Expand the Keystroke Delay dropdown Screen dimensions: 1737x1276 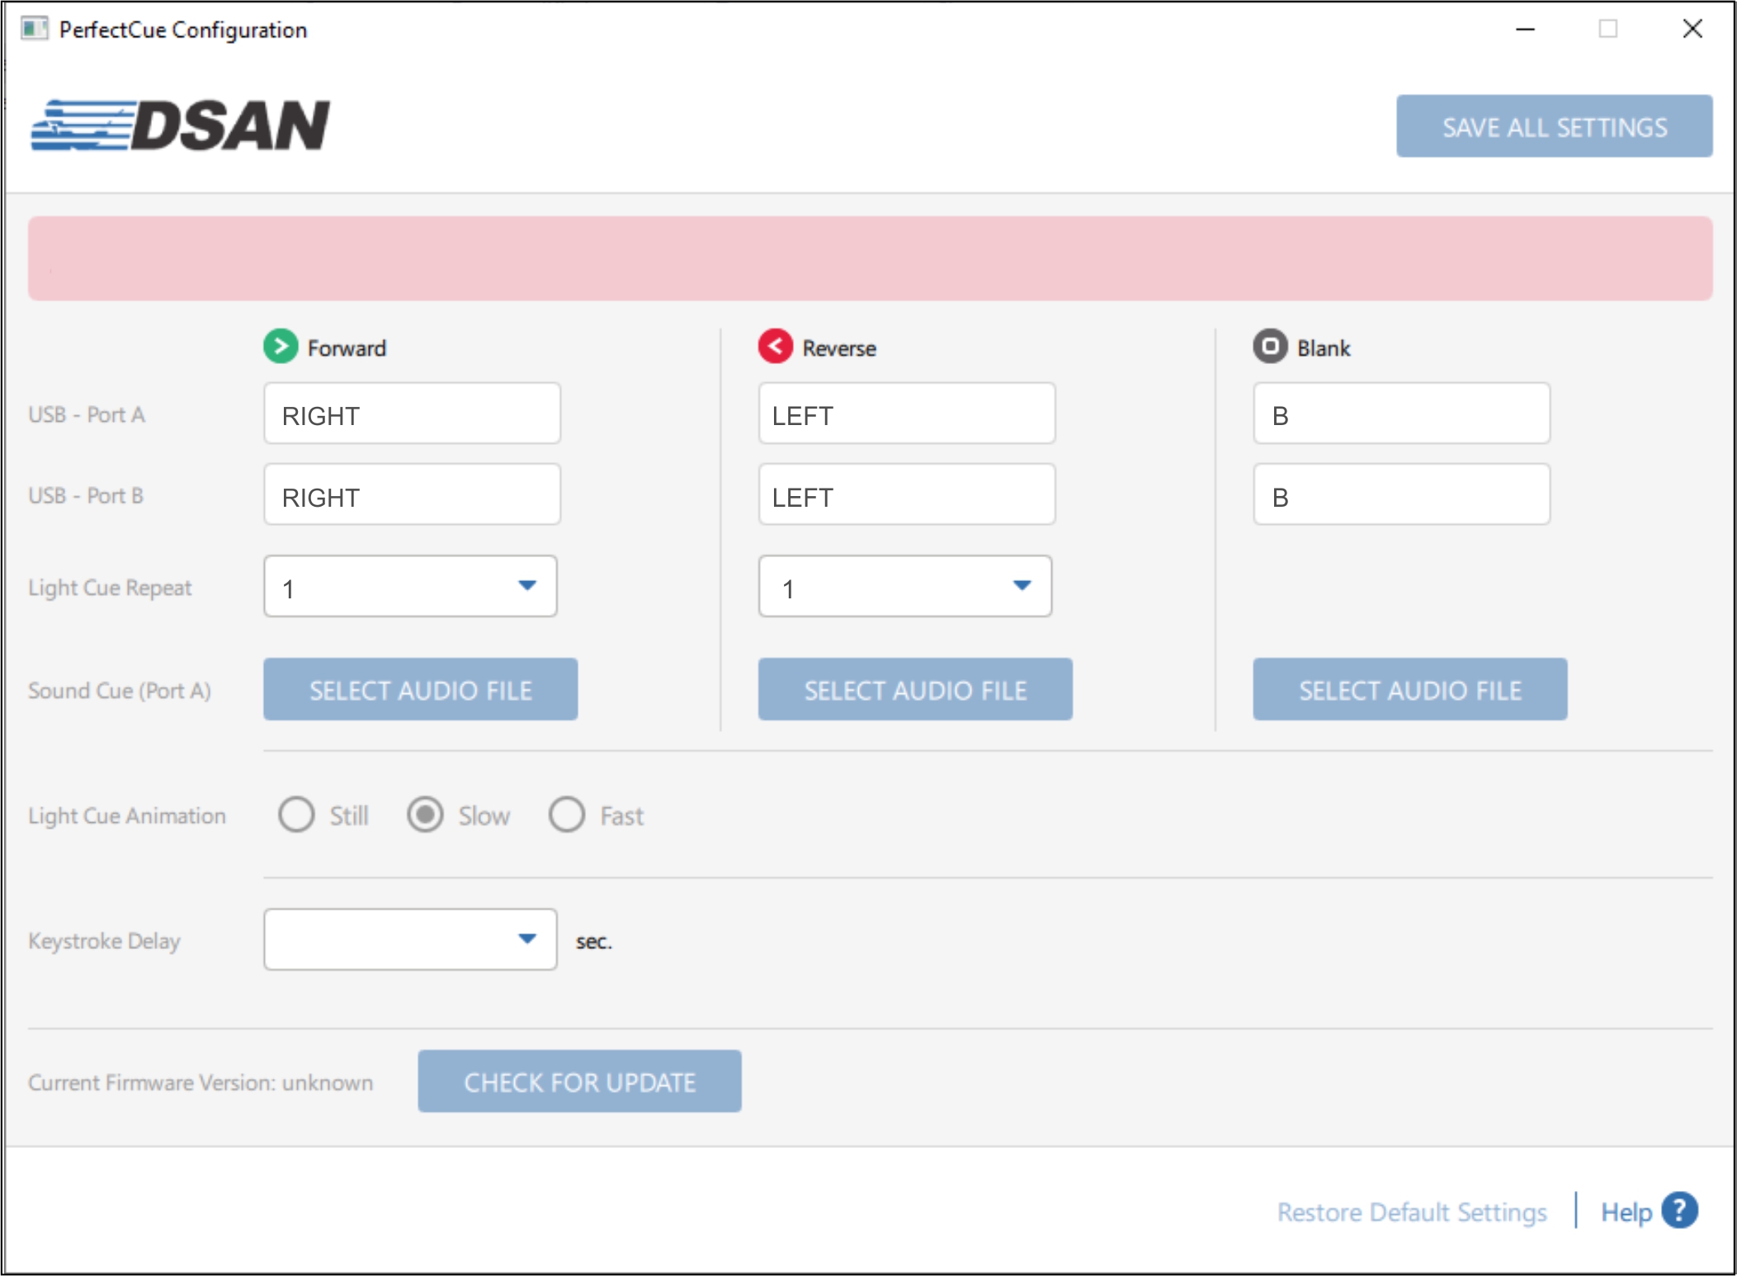[x=410, y=939]
